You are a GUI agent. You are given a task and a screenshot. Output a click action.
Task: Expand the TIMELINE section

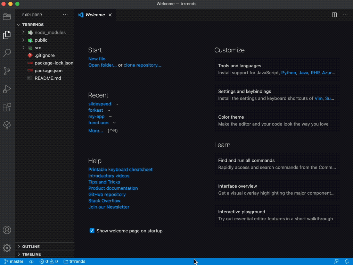pos(45,254)
